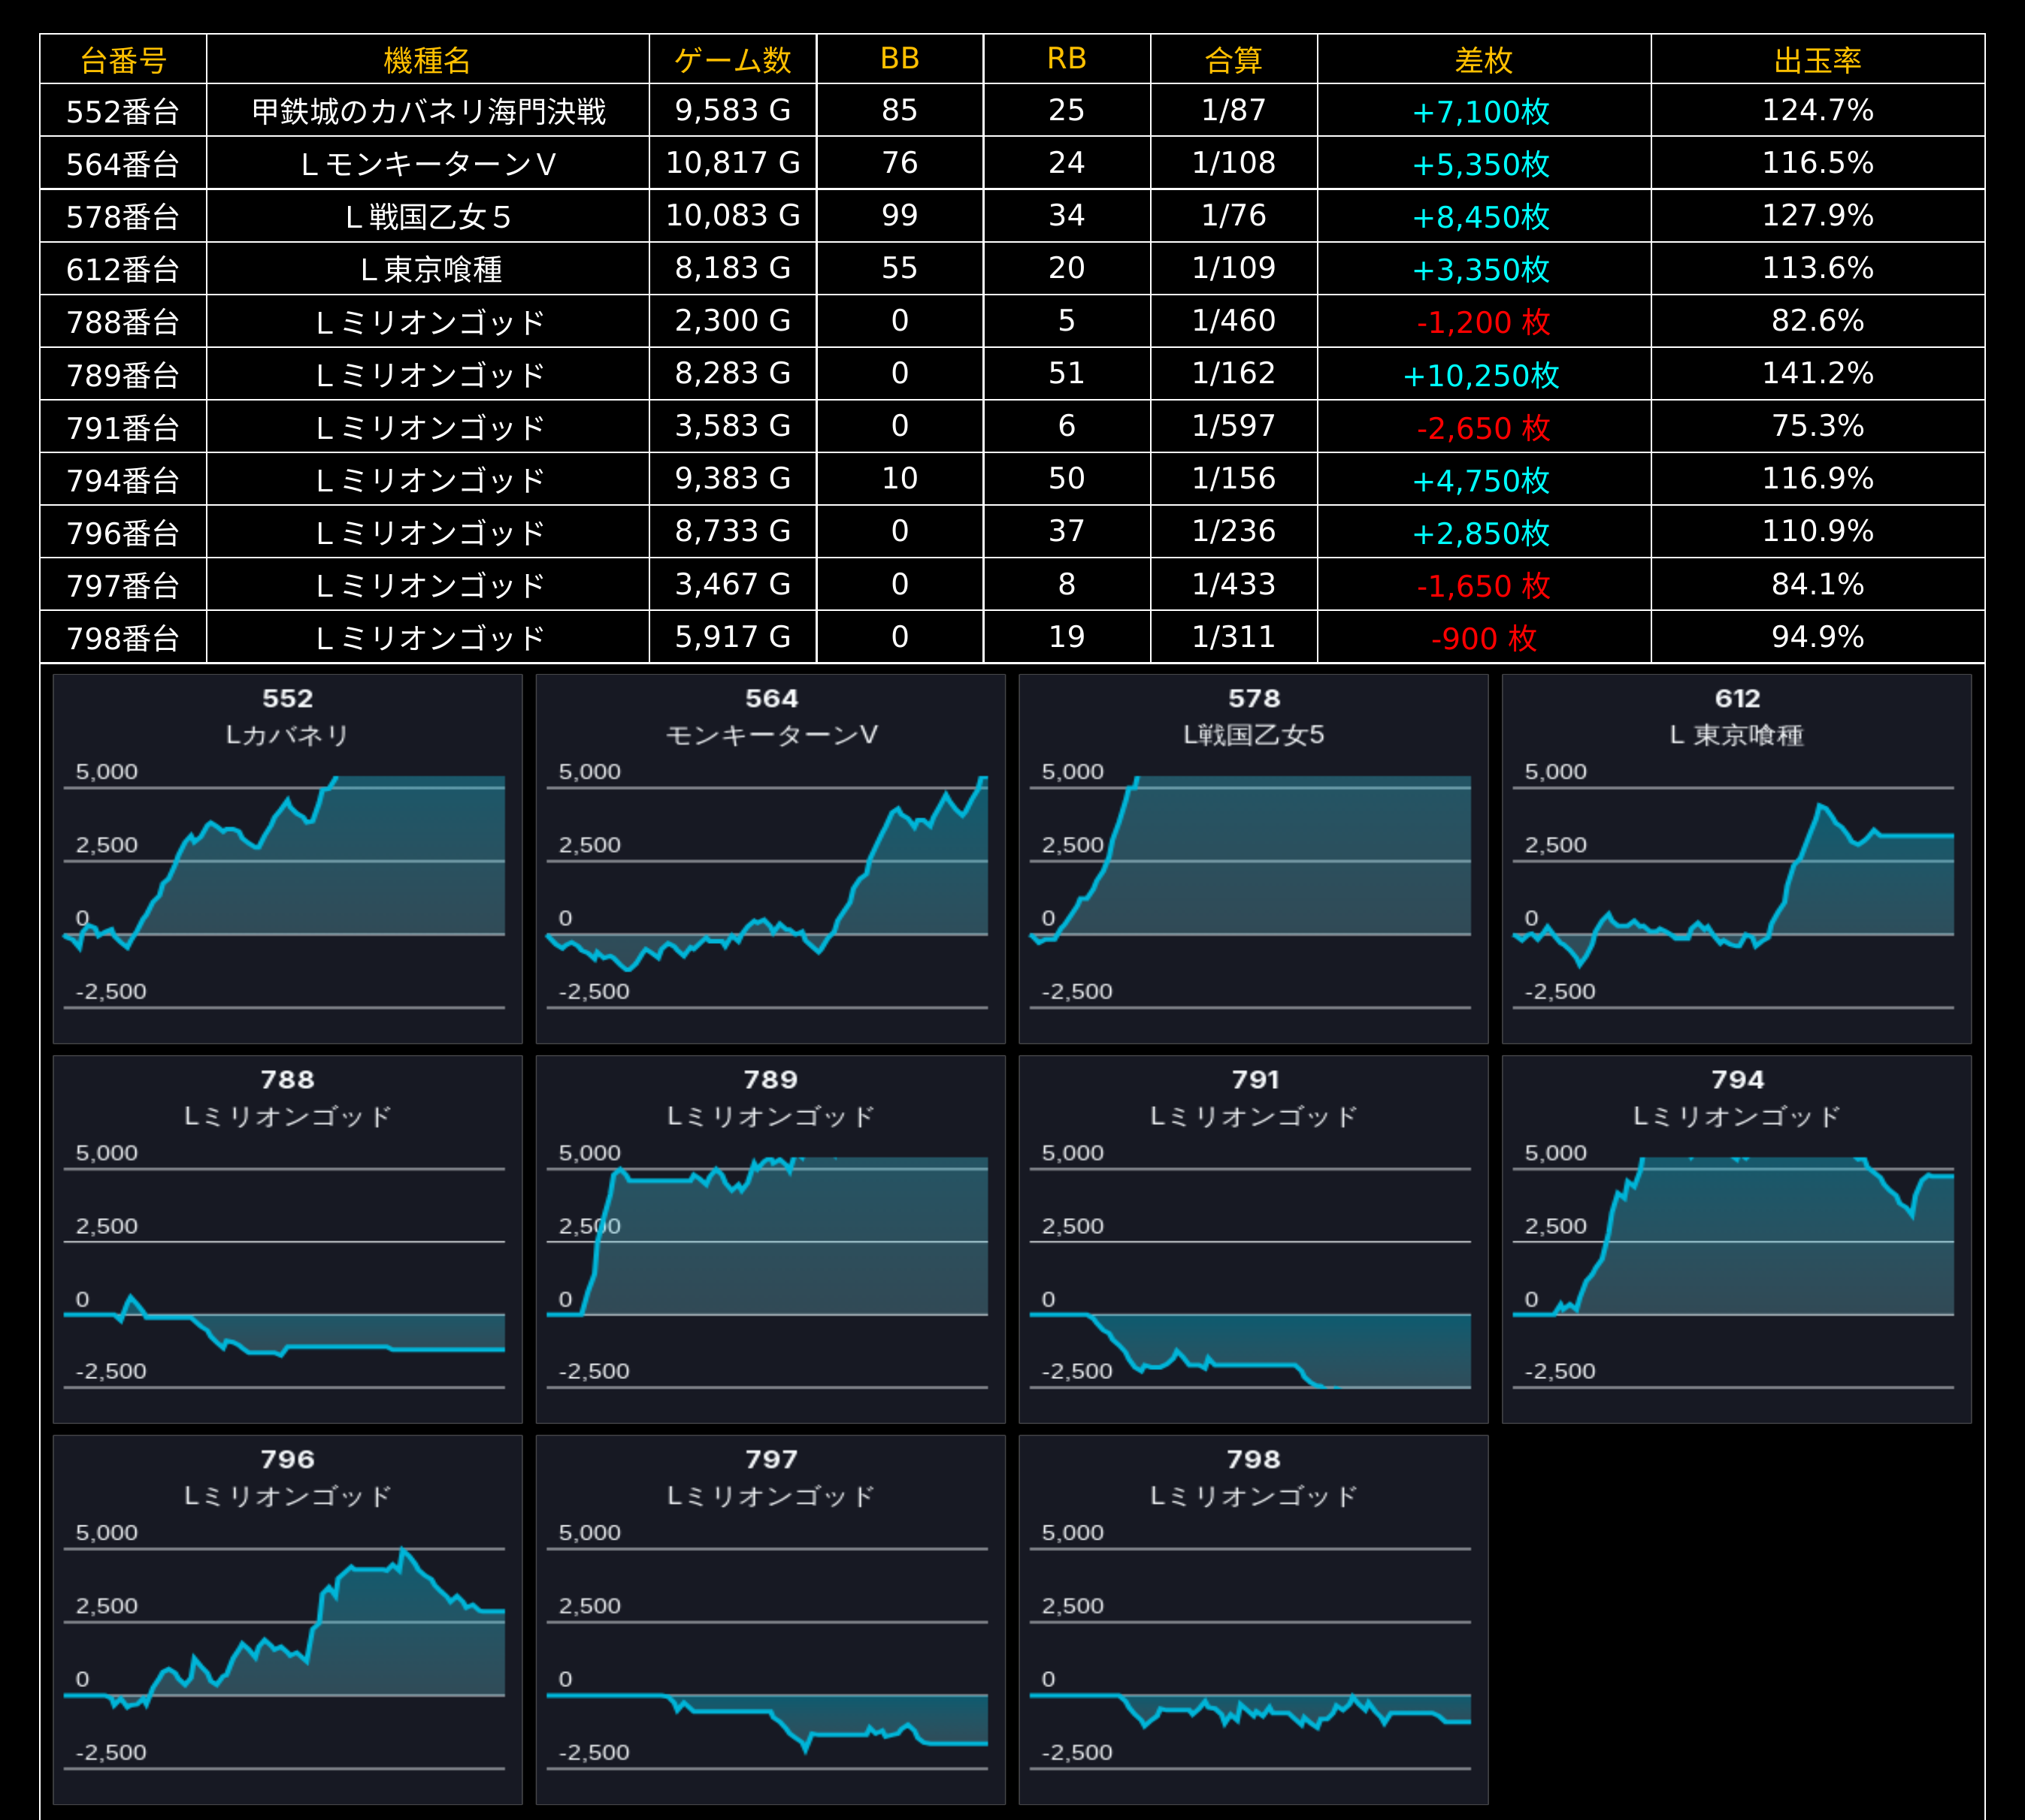
Task: Click the 2,300 G game count
Action: pos(732,321)
